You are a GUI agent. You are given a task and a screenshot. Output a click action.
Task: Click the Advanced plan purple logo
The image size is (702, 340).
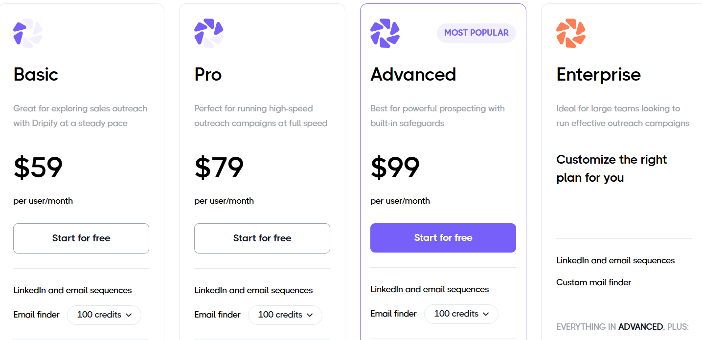[x=385, y=33]
